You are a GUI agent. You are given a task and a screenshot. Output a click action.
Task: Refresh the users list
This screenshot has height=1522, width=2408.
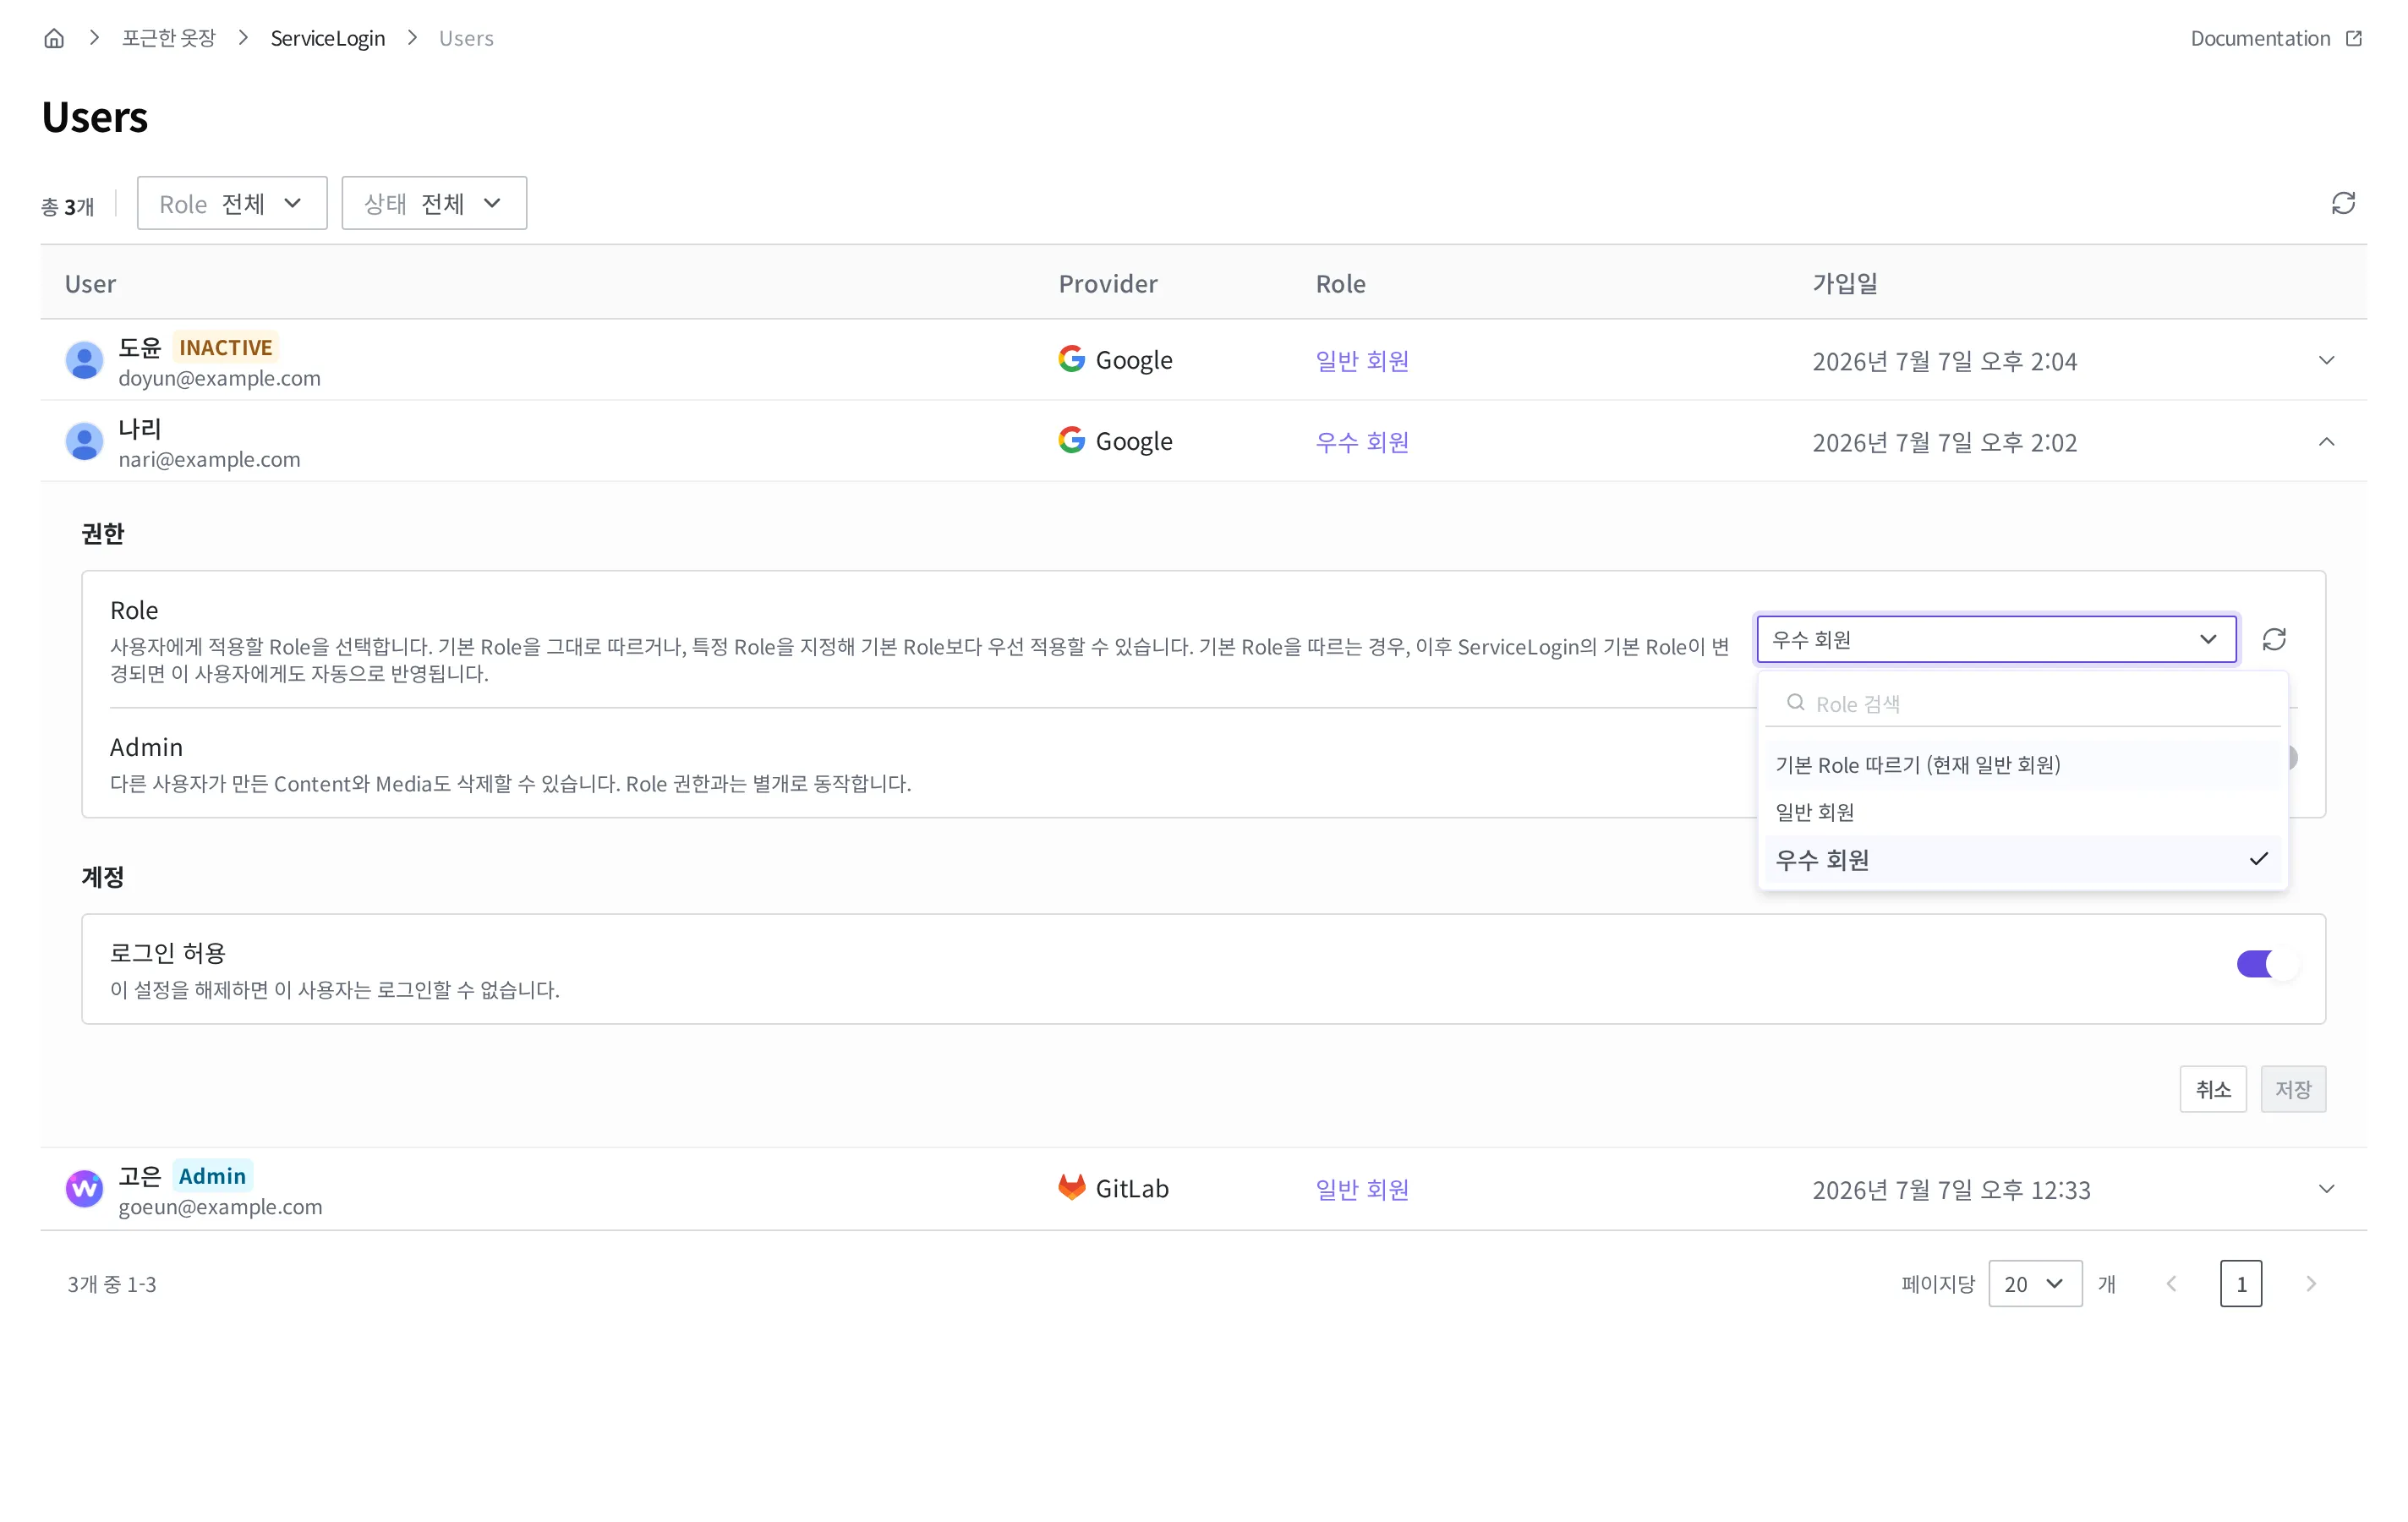[x=2343, y=203]
